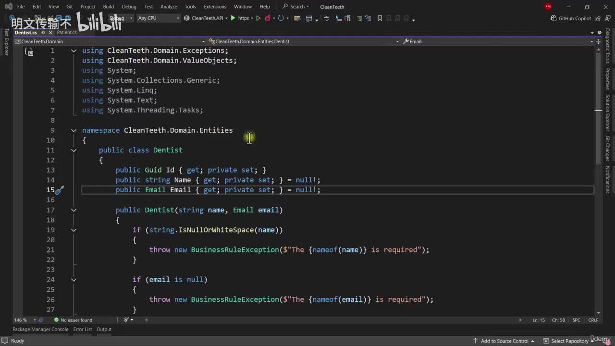Image resolution: width=615 pixels, height=346 pixels.
Task: Click the bookmark icon in the toolbar
Action: pyautogui.click(x=380, y=18)
